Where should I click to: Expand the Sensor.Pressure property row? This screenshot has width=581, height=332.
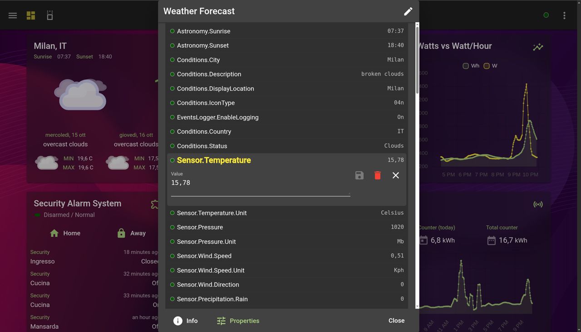200,227
